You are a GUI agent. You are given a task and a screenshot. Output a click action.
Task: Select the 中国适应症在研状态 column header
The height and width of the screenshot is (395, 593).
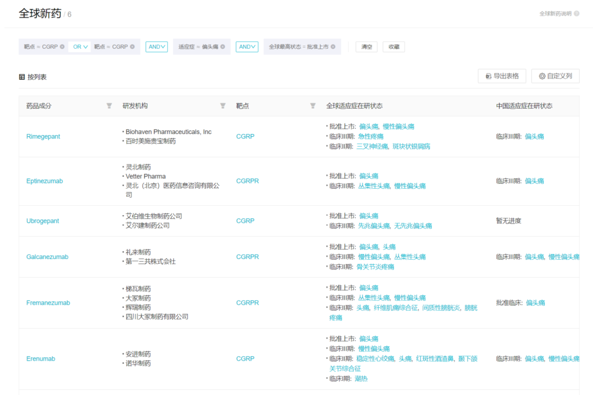tap(524, 106)
